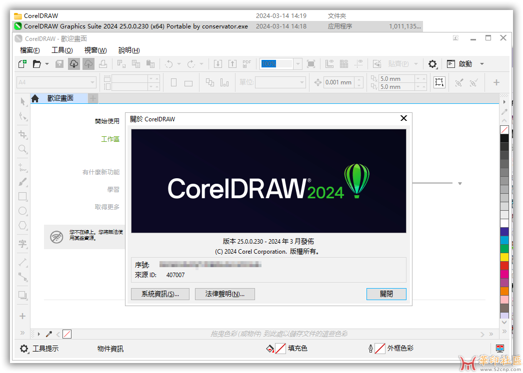
Task: Click the full-screen preview icon
Action: (311, 64)
